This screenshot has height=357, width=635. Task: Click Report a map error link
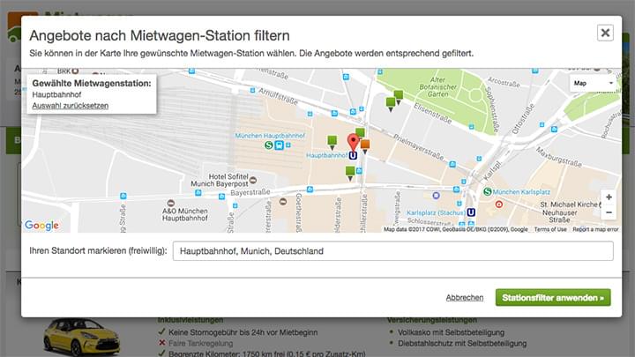595,229
